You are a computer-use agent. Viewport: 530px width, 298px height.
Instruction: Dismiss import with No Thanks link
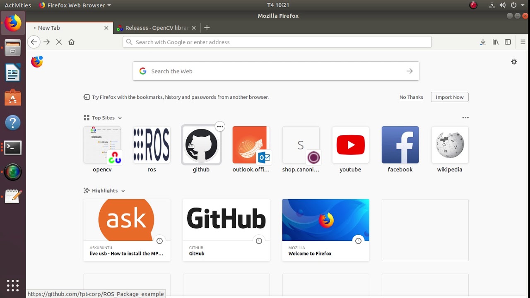coord(411,97)
